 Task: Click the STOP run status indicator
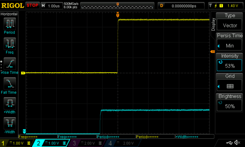coord(32,5)
